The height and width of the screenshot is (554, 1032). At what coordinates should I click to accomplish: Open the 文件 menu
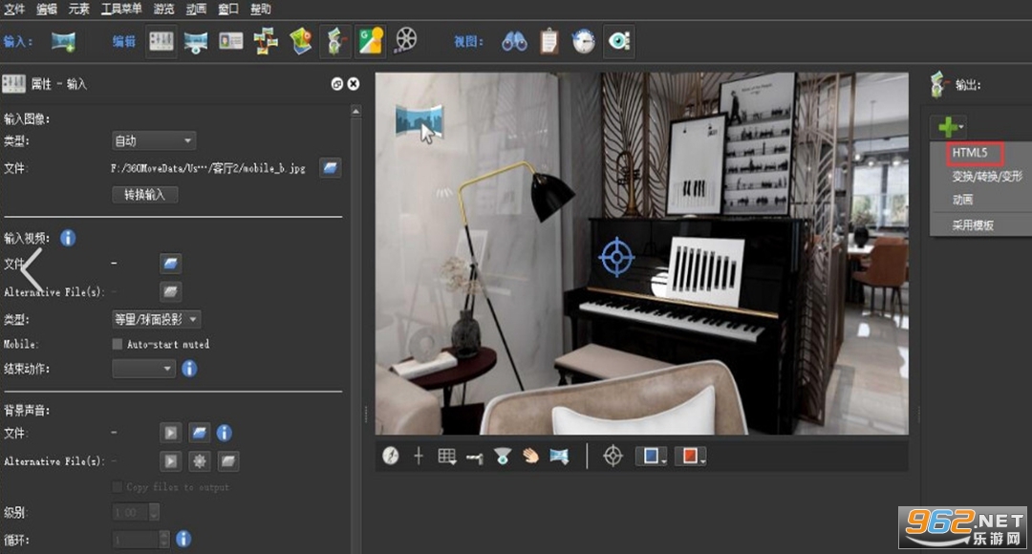pyautogui.click(x=14, y=9)
